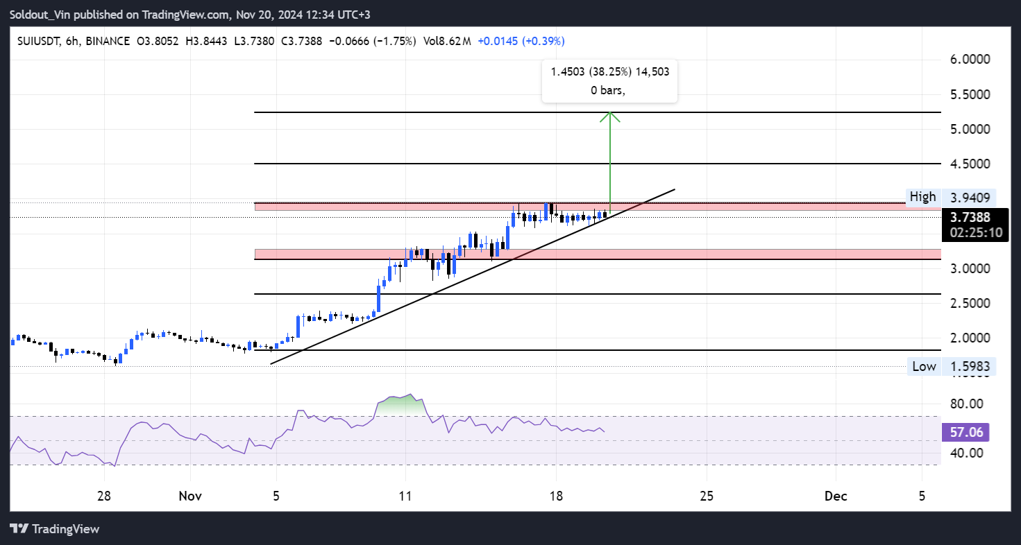1021x545 pixels.
Task: Click the 1.5983 low price value
Action: (969, 366)
